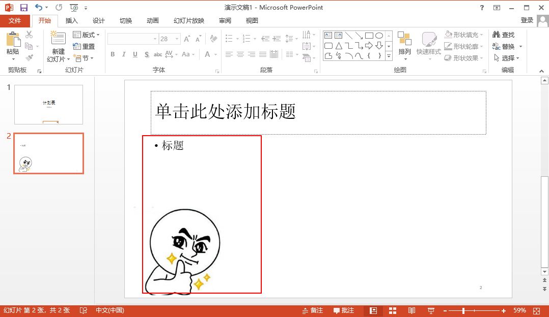Click the save icon in the quick access toolbar
The height and width of the screenshot is (317, 549).
coord(24,8)
